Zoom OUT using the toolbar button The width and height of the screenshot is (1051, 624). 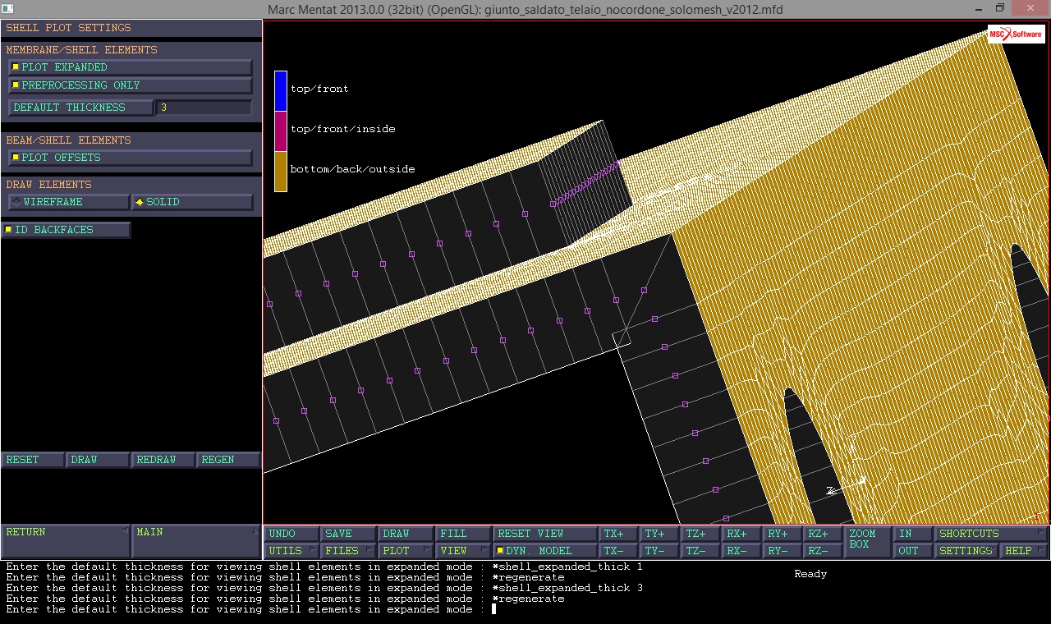(x=914, y=551)
